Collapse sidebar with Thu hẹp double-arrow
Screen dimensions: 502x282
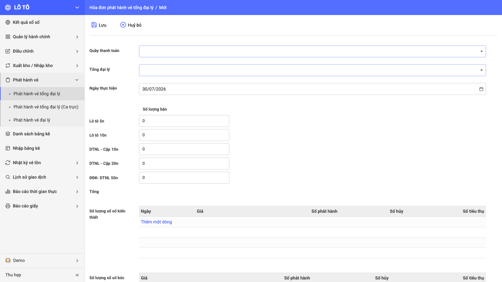click(77, 275)
